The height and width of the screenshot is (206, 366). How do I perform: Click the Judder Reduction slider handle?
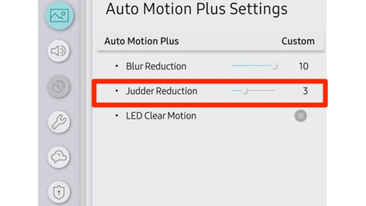tap(244, 91)
